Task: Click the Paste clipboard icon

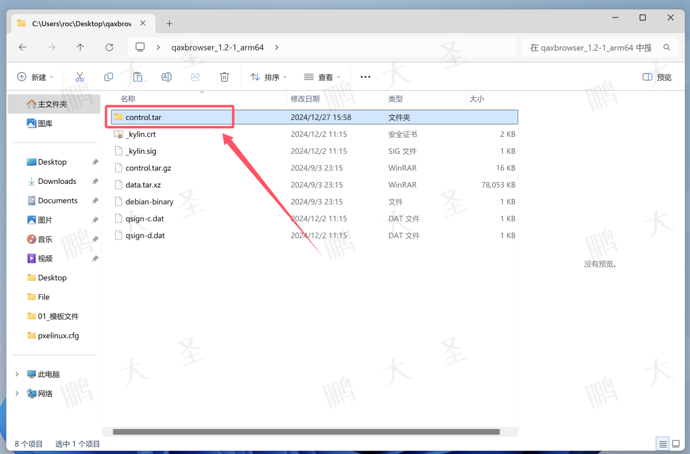Action: pos(137,77)
